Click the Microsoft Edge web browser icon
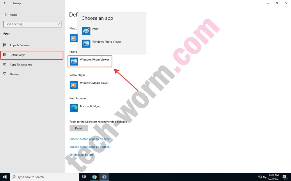 74,108
